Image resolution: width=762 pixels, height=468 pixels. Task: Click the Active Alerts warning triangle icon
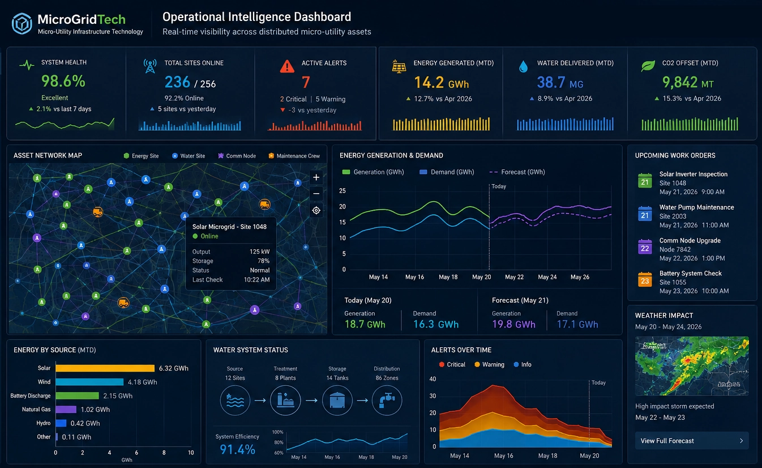pyautogui.click(x=288, y=66)
